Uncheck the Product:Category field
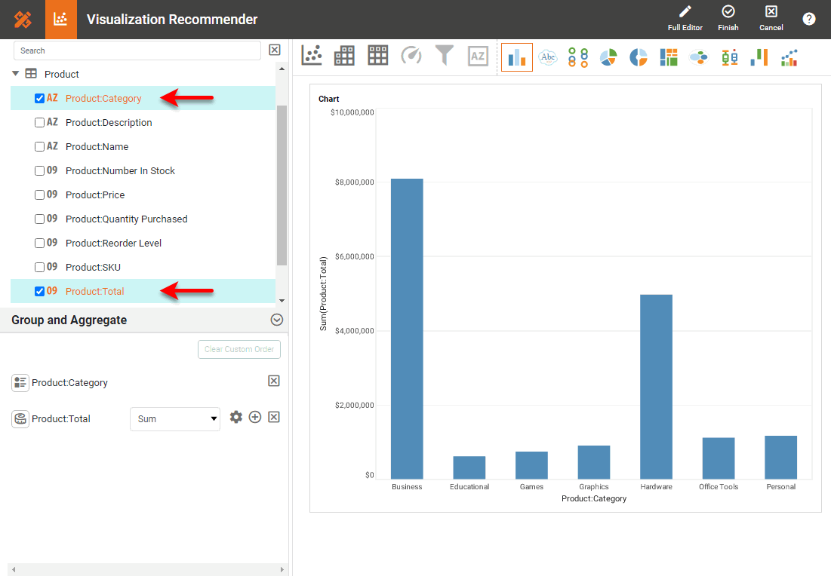The width and height of the screenshot is (831, 576). point(38,98)
